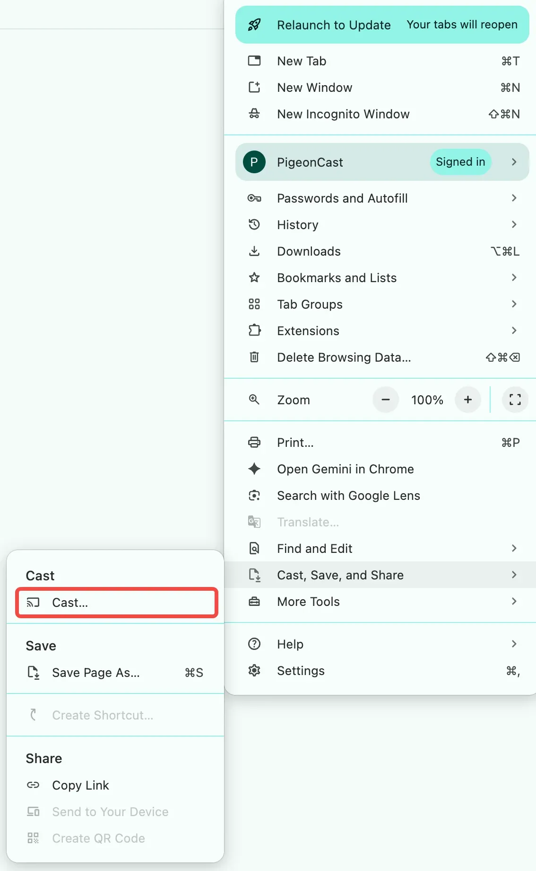Click the Send to Your Device entry
Screen dimensions: 536x871
coord(115,811)
